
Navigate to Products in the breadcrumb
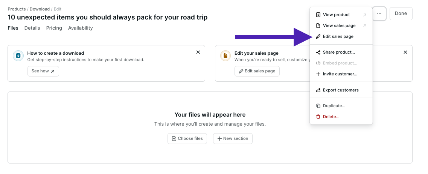point(17,9)
